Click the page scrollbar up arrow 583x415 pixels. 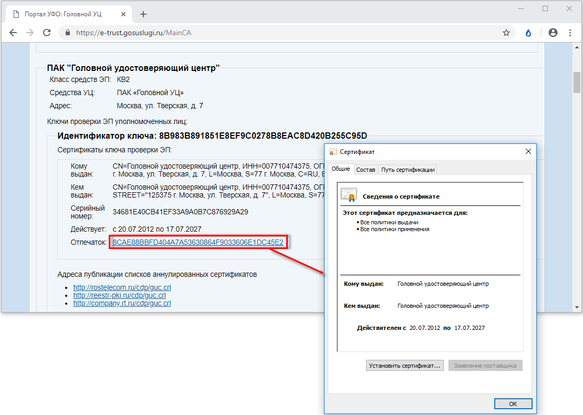[x=577, y=48]
